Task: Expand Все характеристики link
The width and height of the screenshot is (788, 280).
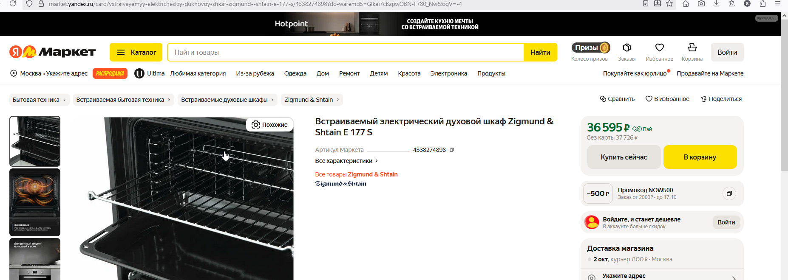Action: (x=346, y=161)
